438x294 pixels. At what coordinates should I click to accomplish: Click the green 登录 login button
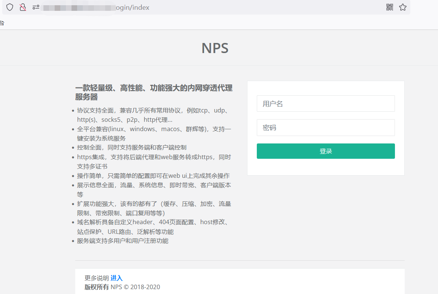[326, 151]
